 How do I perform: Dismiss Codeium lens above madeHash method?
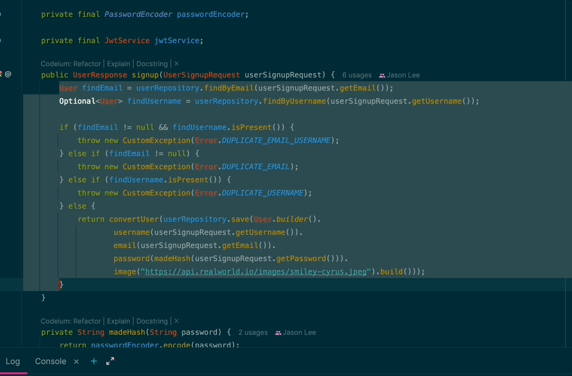coord(176,321)
